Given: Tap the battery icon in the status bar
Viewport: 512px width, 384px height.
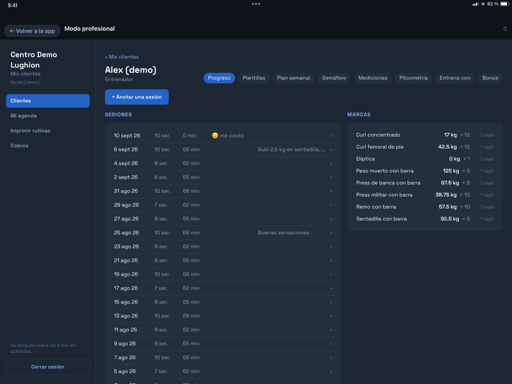Looking at the screenshot, I should (504, 4).
